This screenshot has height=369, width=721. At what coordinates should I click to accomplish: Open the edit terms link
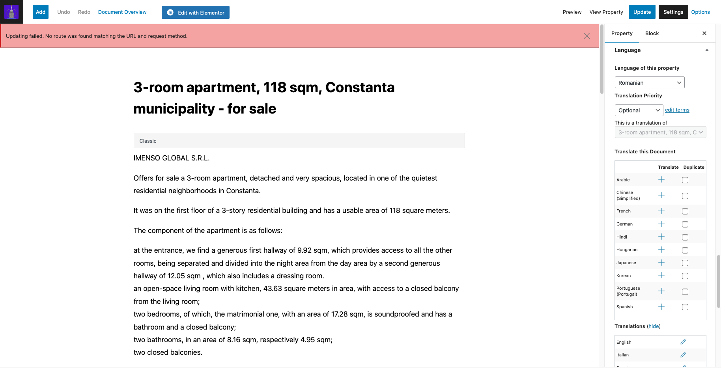coord(677,110)
